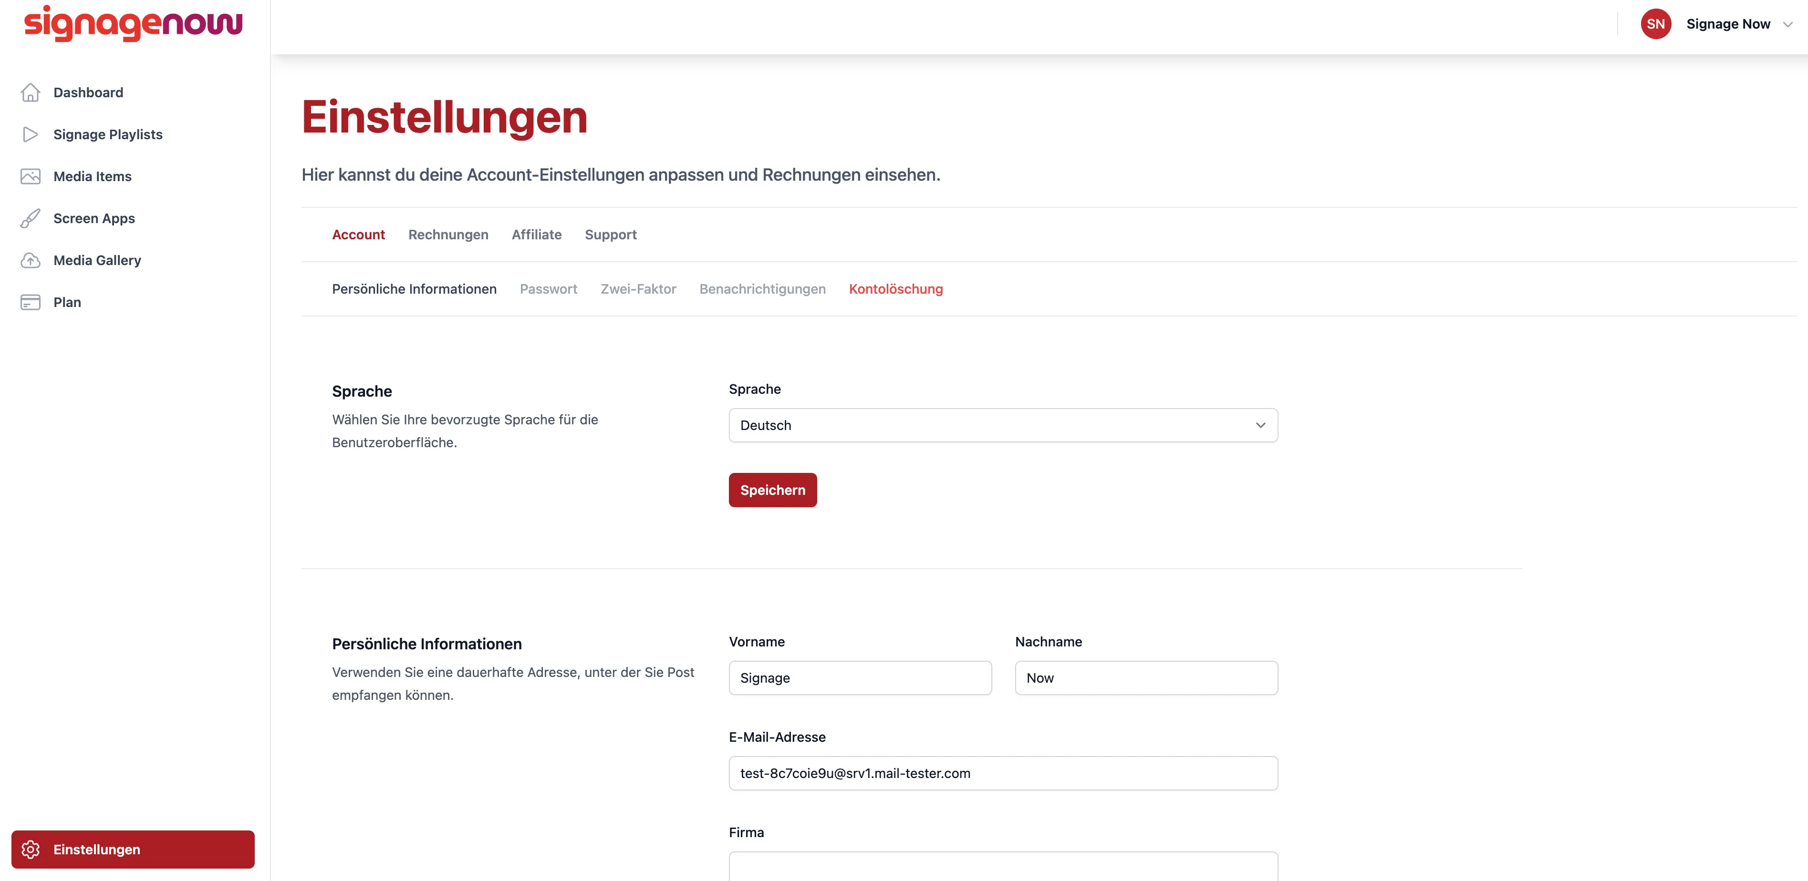The width and height of the screenshot is (1808, 881).
Task: Open the Sprache dropdown showing Deutsch
Action: pos(1003,425)
